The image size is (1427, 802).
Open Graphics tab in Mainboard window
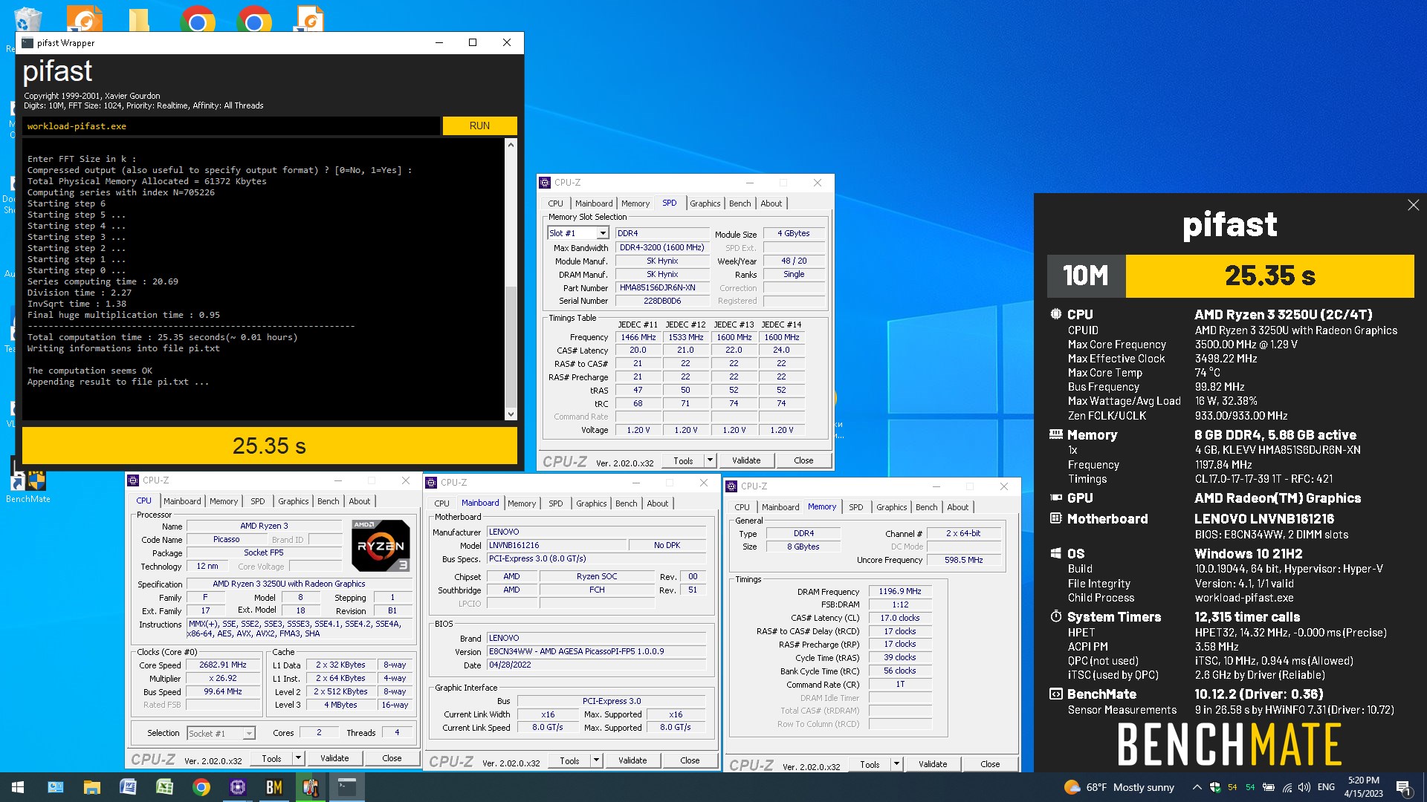tap(591, 503)
